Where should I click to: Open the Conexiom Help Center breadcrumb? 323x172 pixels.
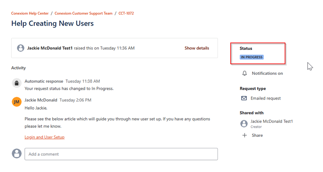pyautogui.click(x=29, y=13)
